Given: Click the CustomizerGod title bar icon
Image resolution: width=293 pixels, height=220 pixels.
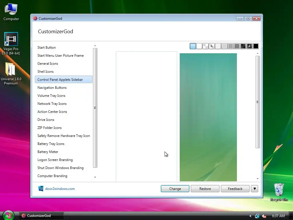Looking at the screenshot, I should (35, 18).
